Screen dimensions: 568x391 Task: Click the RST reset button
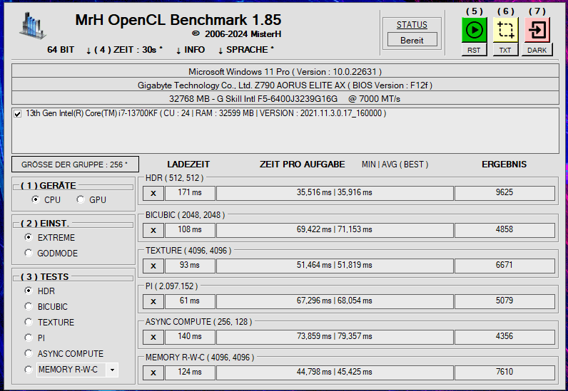pos(474,50)
